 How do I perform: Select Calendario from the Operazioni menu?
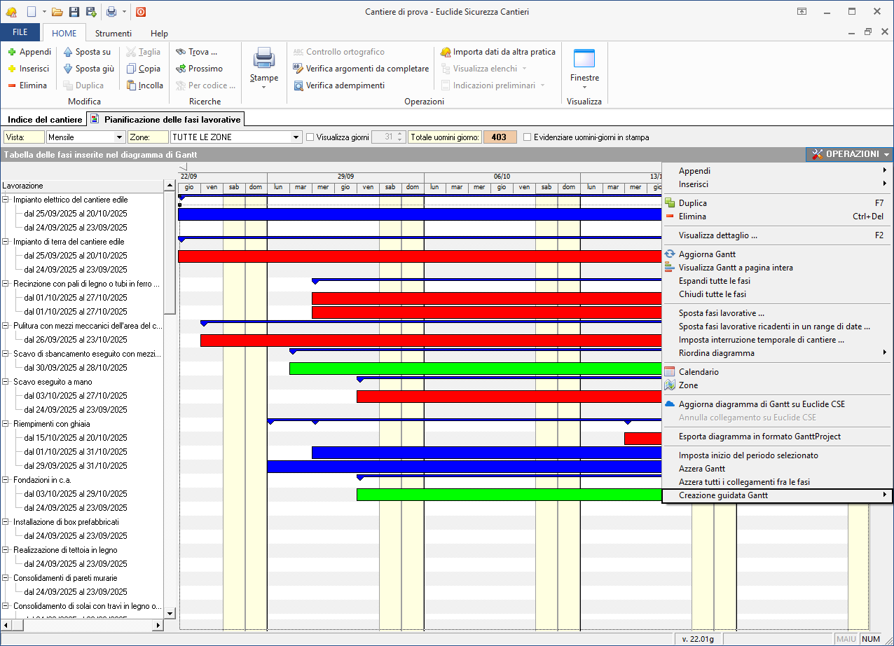[699, 372]
